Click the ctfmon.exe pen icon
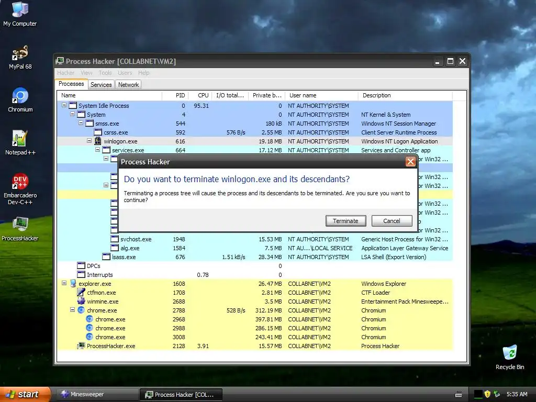The image size is (536, 402). pyautogui.click(x=81, y=292)
